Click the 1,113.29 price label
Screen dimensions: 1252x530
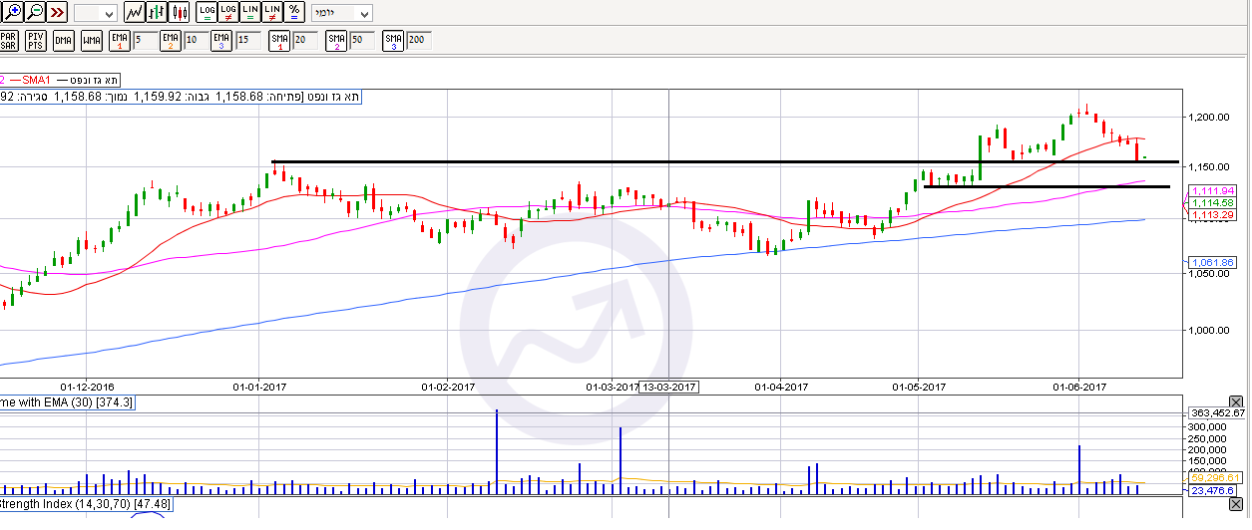pos(1214,214)
